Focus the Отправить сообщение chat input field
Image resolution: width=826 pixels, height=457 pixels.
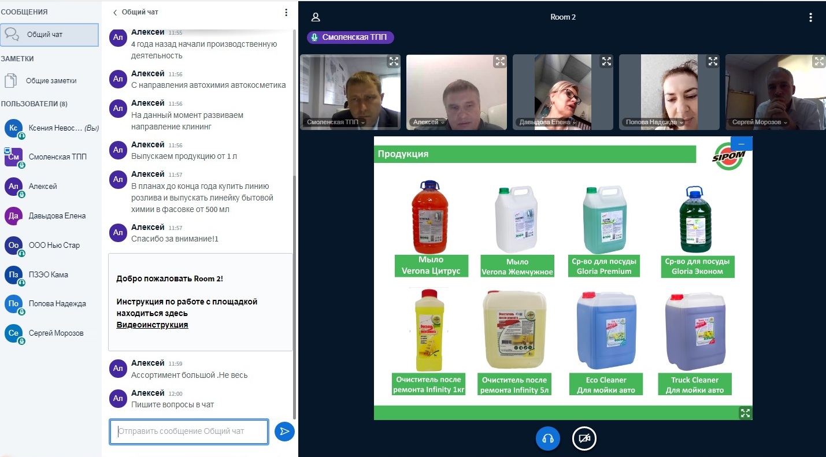(x=188, y=432)
